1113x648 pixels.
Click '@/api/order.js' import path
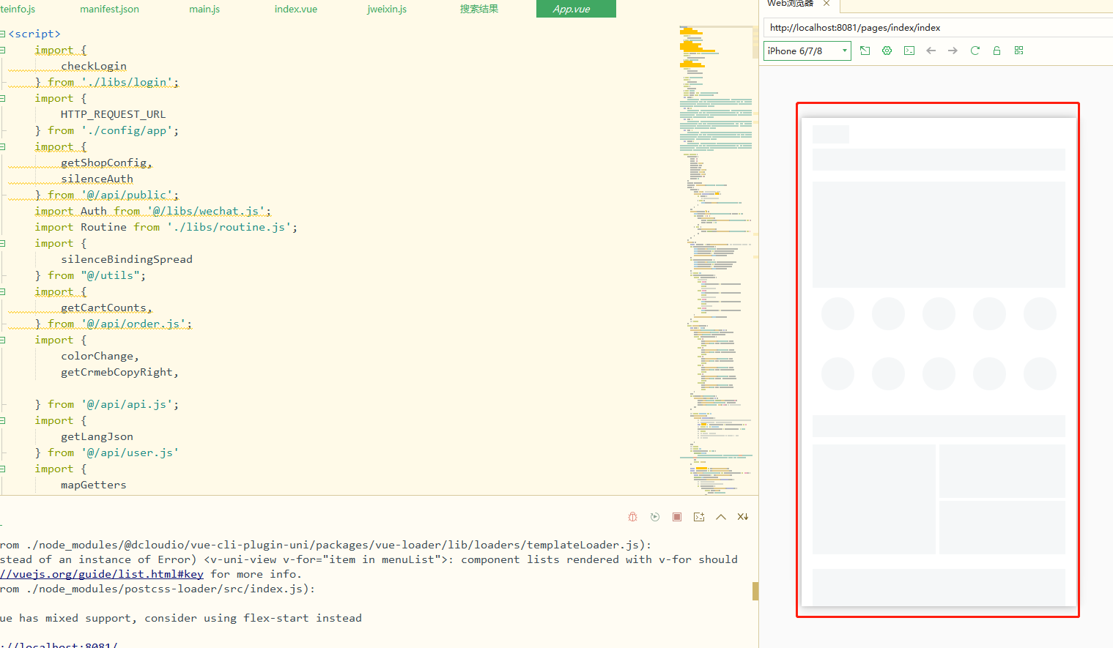coord(133,324)
